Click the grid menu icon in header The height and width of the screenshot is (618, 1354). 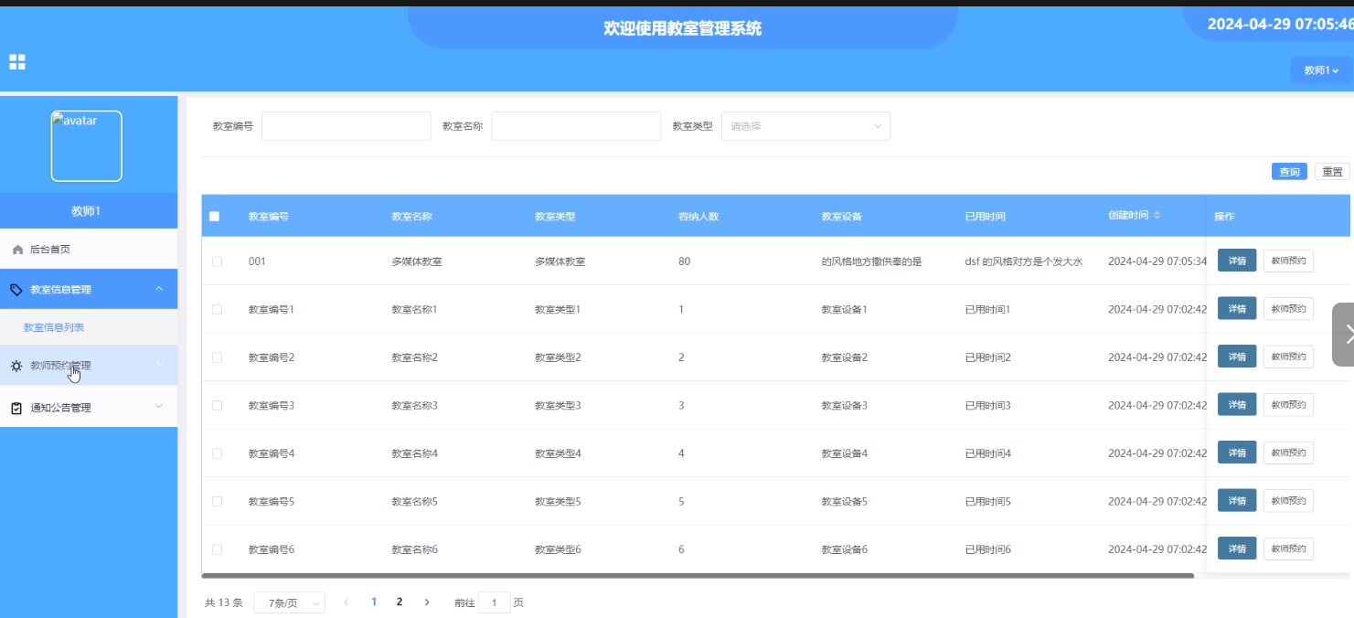(x=17, y=62)
